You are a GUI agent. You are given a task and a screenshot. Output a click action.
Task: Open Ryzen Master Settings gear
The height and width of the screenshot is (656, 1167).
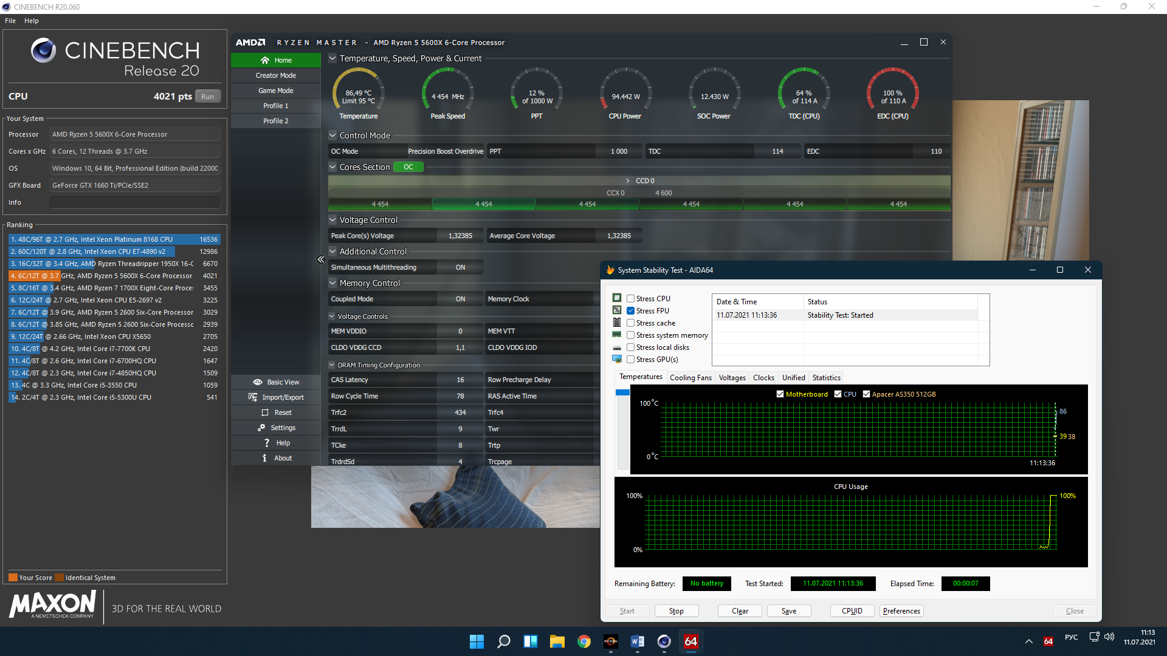click(261, 428)
